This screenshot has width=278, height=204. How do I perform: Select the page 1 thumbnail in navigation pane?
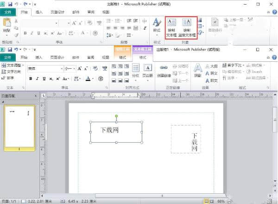tap(19, 125)
